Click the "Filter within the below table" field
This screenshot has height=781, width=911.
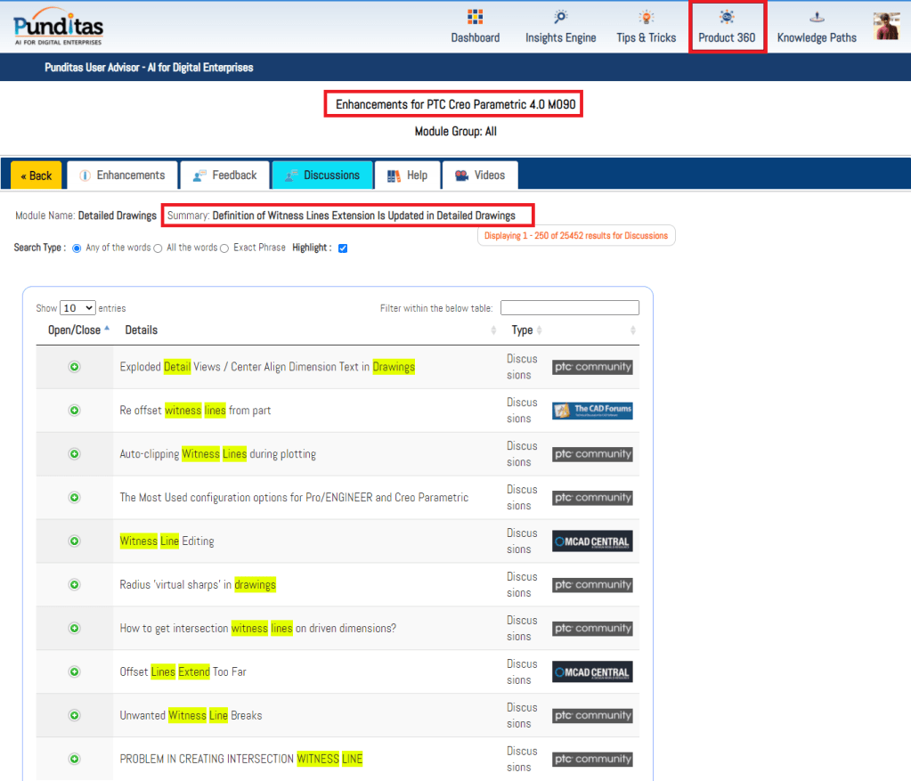pos(569,308)
